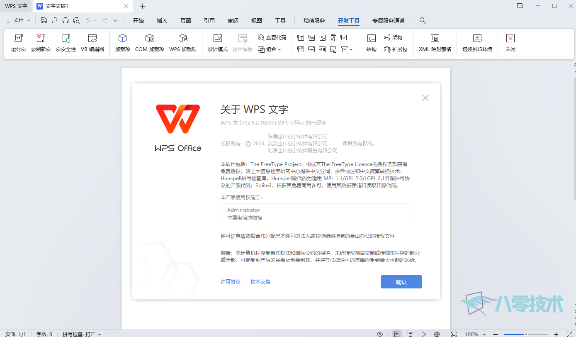Screen dimensions: 576x337
Task: Switch to web layout view (globe icon)
Action: pos(437,334)
